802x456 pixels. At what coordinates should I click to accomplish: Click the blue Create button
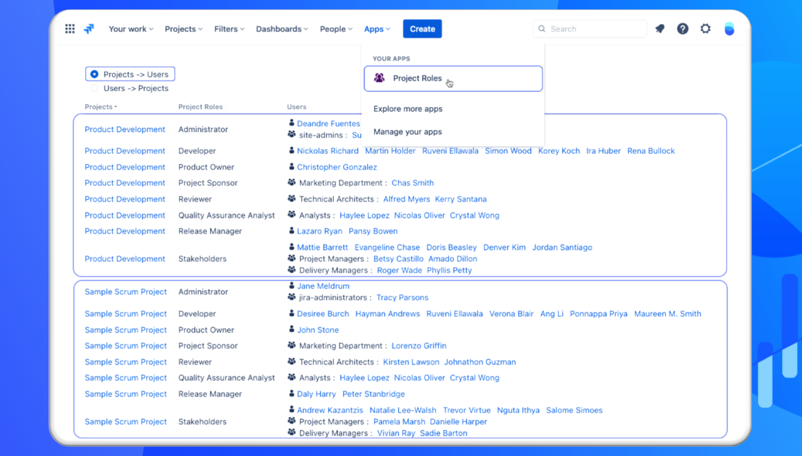click(x=422, y=29)
